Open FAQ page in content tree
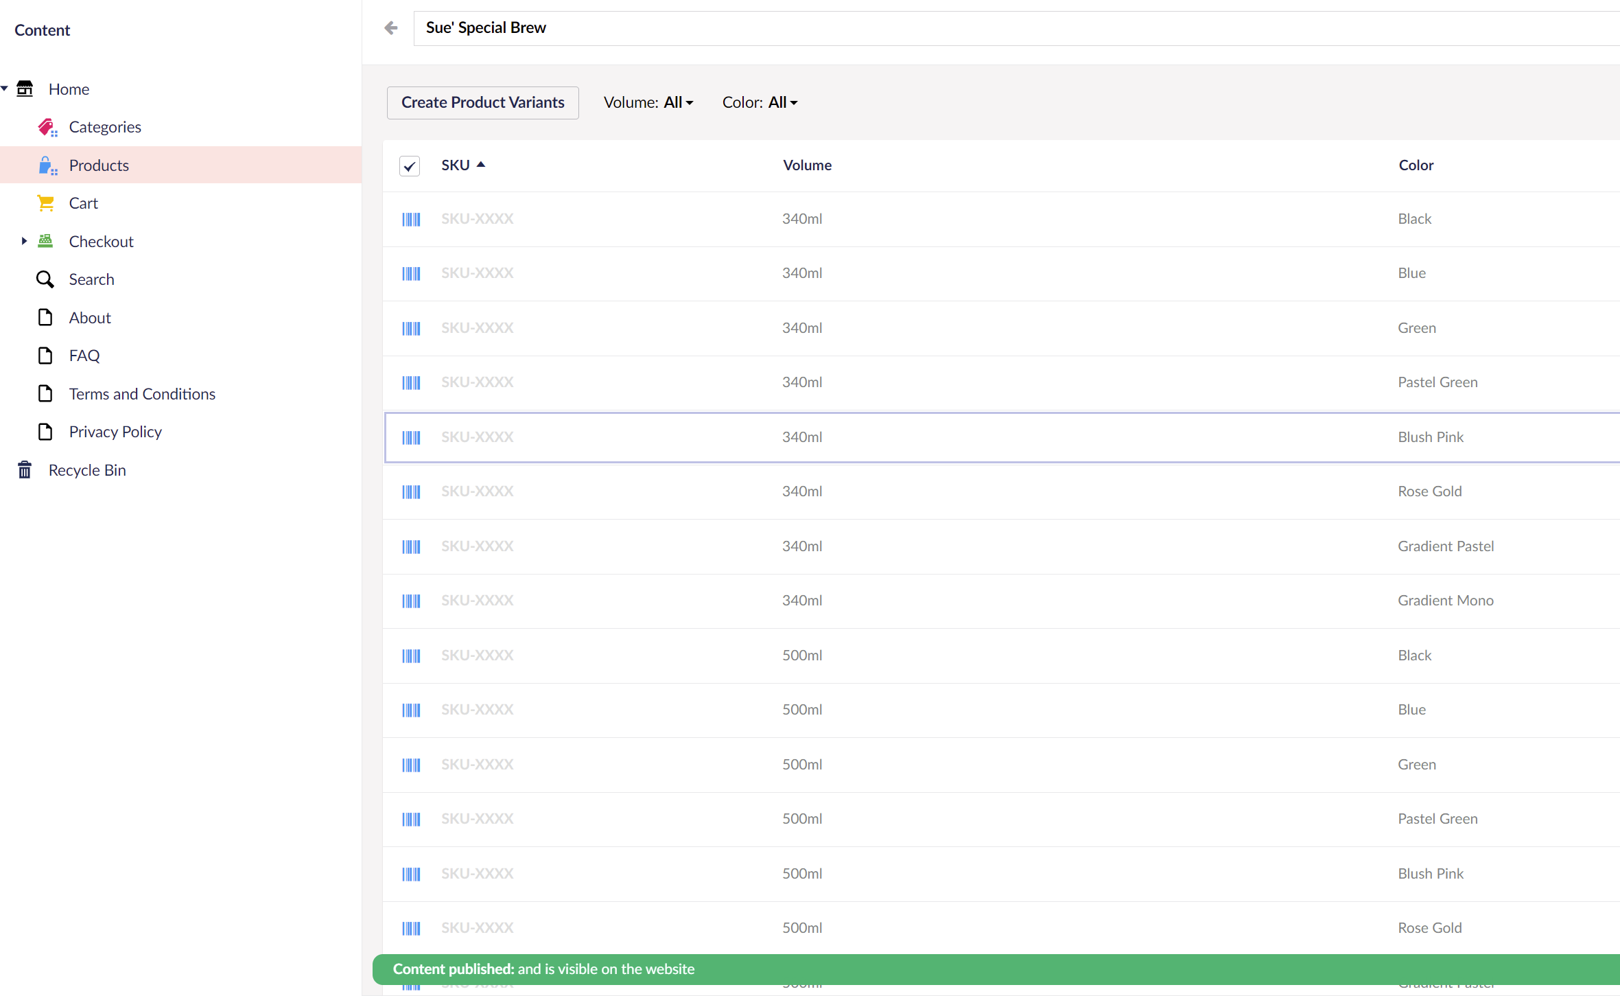 click(84, 356)
